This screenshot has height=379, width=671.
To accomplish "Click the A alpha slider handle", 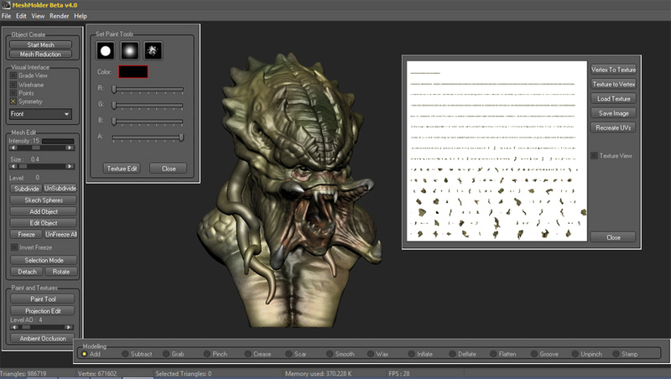I will tap(181, 138).
